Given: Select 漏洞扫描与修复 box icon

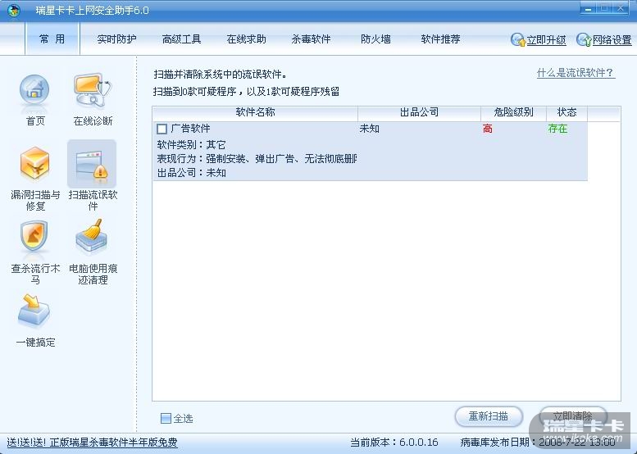Looking at the screenshot, I should pyautogui.click(x=35, y=163).
